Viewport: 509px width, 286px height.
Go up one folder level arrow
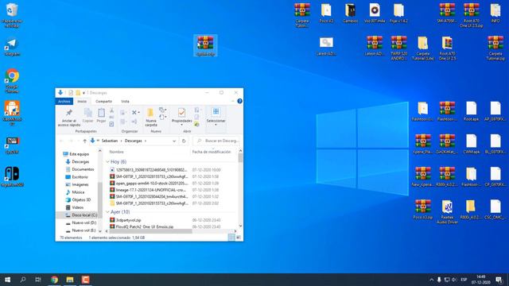[x=85, y=141]
